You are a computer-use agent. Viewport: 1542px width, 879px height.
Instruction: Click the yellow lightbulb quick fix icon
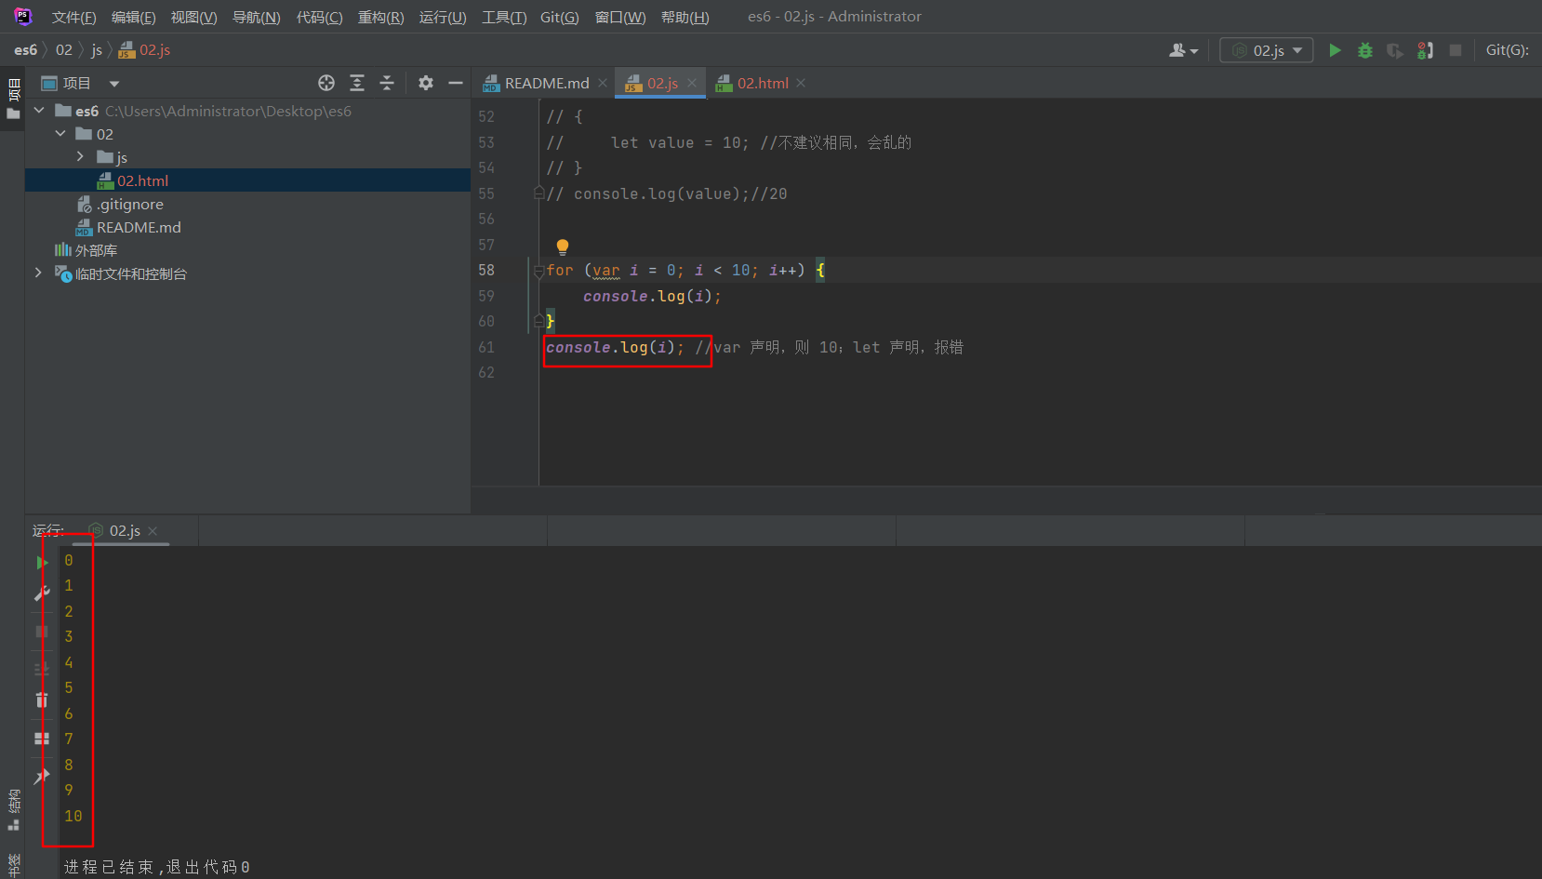click(563, 246)
